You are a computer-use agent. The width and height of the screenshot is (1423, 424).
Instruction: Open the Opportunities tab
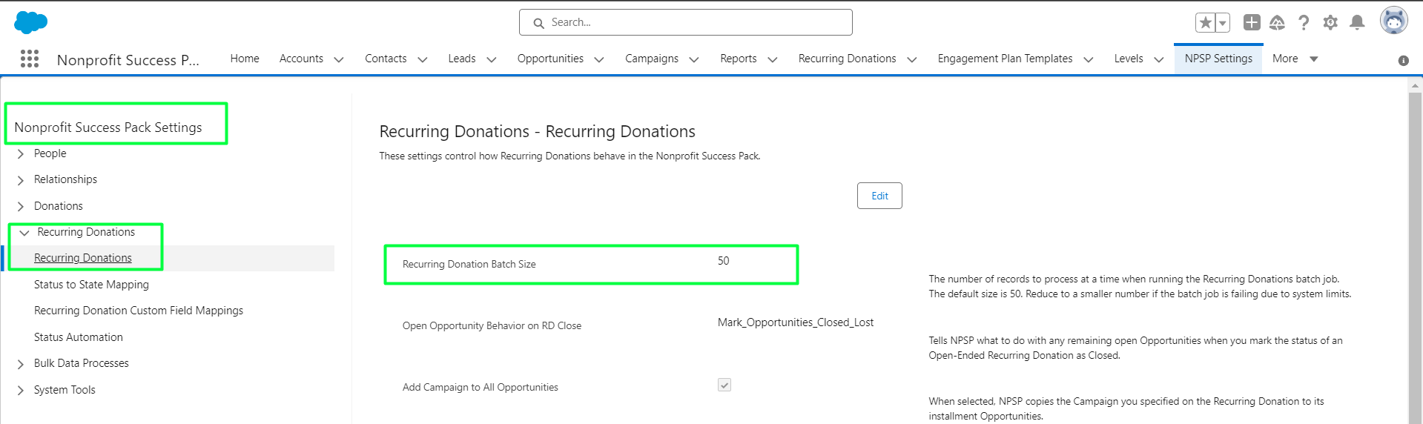[550, 59]
